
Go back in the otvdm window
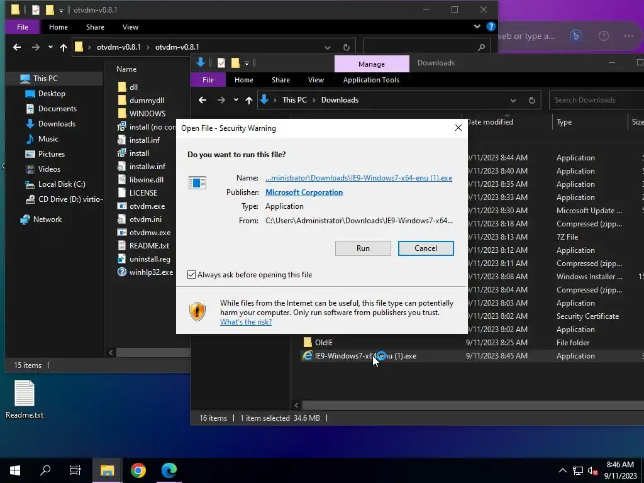(17, 47)
